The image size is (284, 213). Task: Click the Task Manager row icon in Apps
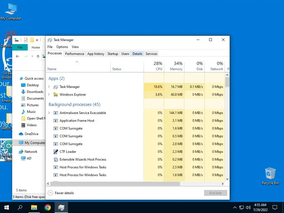click(55, 87)
